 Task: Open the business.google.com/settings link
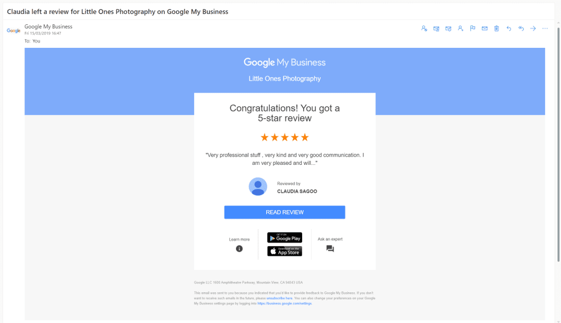[284, 303]
